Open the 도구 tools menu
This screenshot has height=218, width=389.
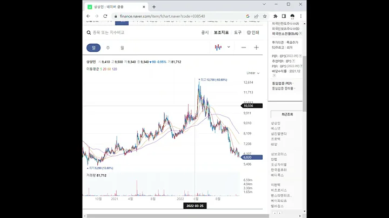point(238,32)
